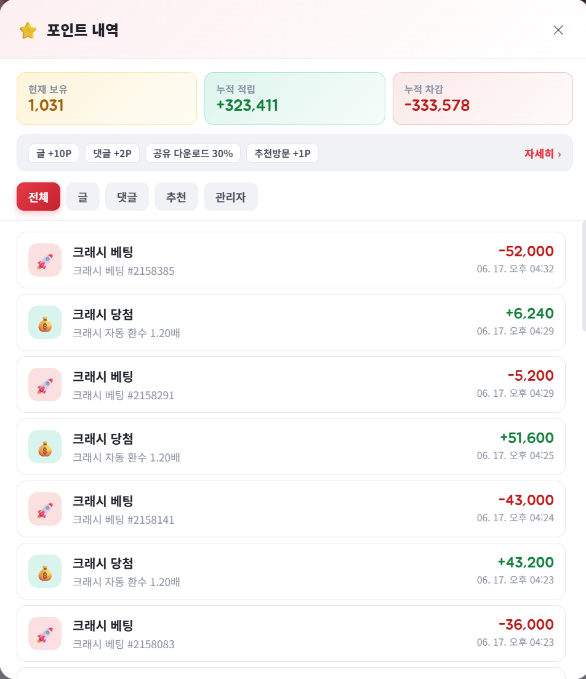This screenshot has height=679, width=586.
Task: Click rocket icon for bet #2158141
Action: (x=45, y=509)
